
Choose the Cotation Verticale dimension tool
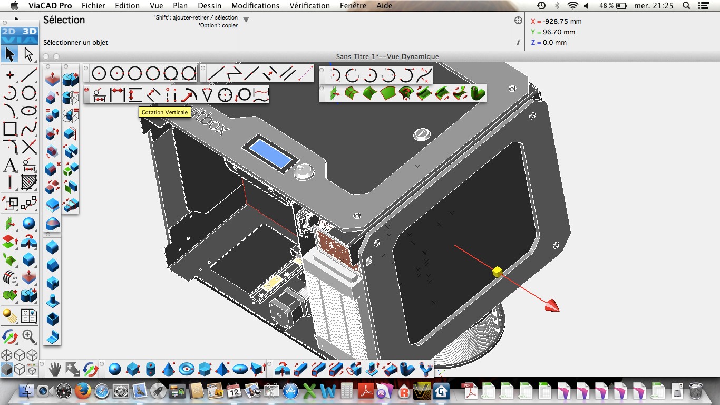point(135,95)
